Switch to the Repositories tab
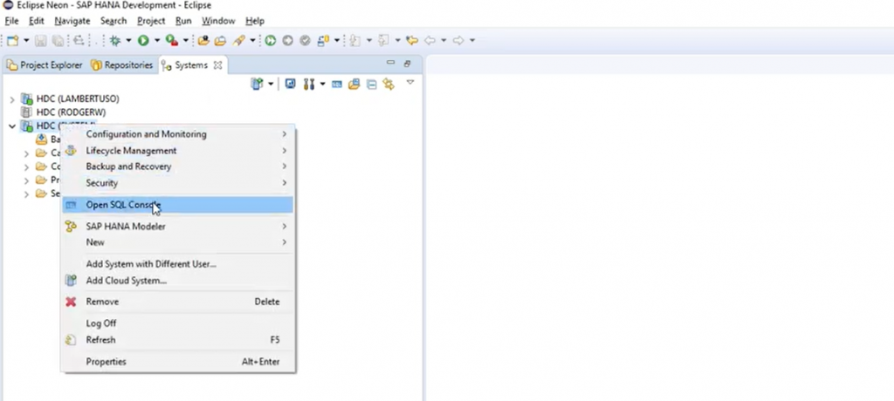 point(123,65)
